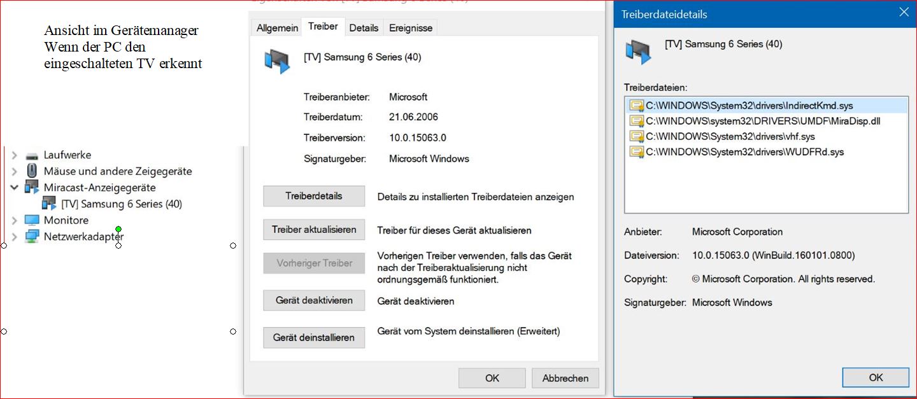This screenshot has height=399, width=917.
Task: Click the Copyright value text
Action: 784,279
